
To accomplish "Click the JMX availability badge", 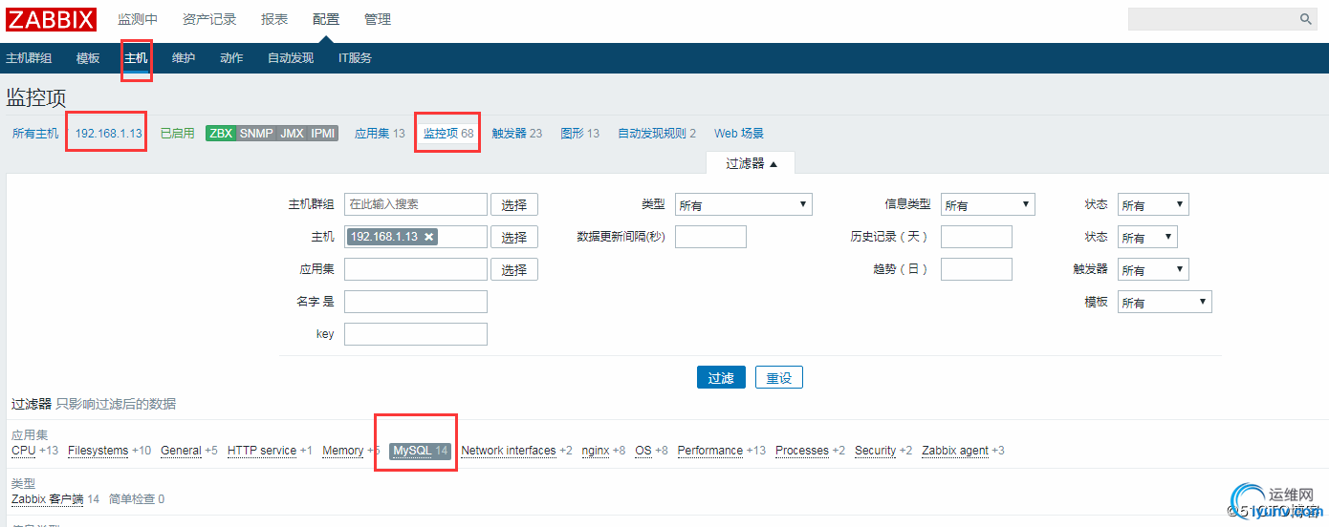I will point(292,134).
